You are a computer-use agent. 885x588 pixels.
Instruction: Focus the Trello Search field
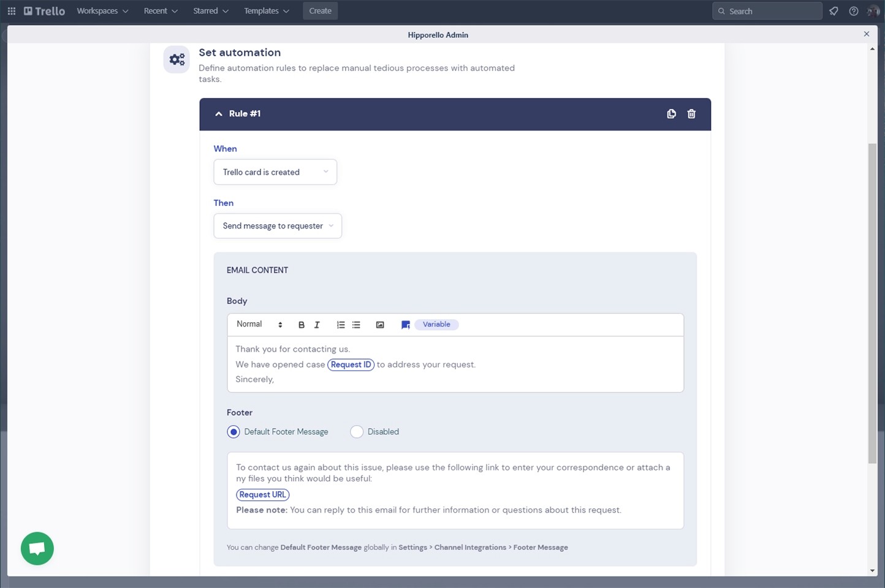coord(767,11)
